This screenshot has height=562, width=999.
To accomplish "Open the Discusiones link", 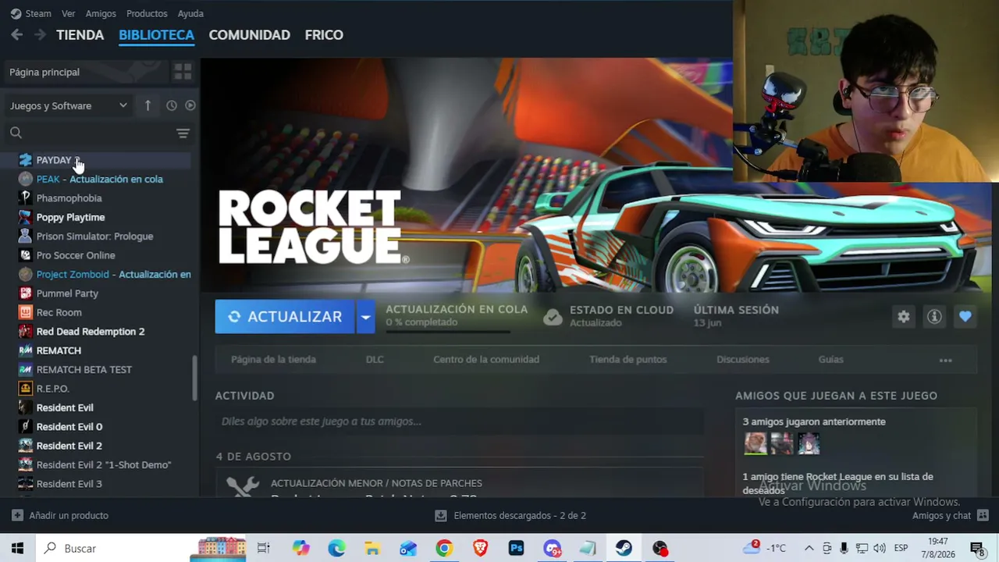I will point(743,360).
